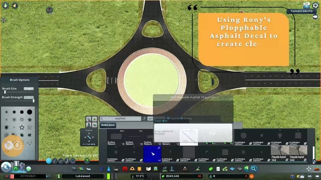Open the Fire department menu
321x180 pixels.
pyautogui.click(x=132, y=169)
